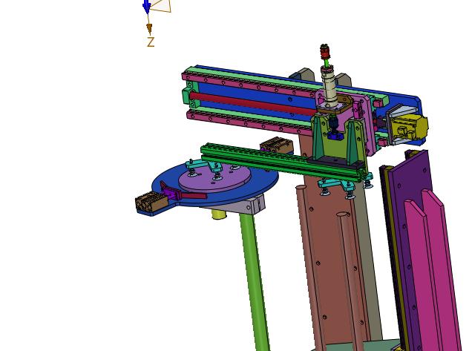Select the gray block beneath the turntable
Viewport: 469px width, 351px height.
[x=250, y=206]
